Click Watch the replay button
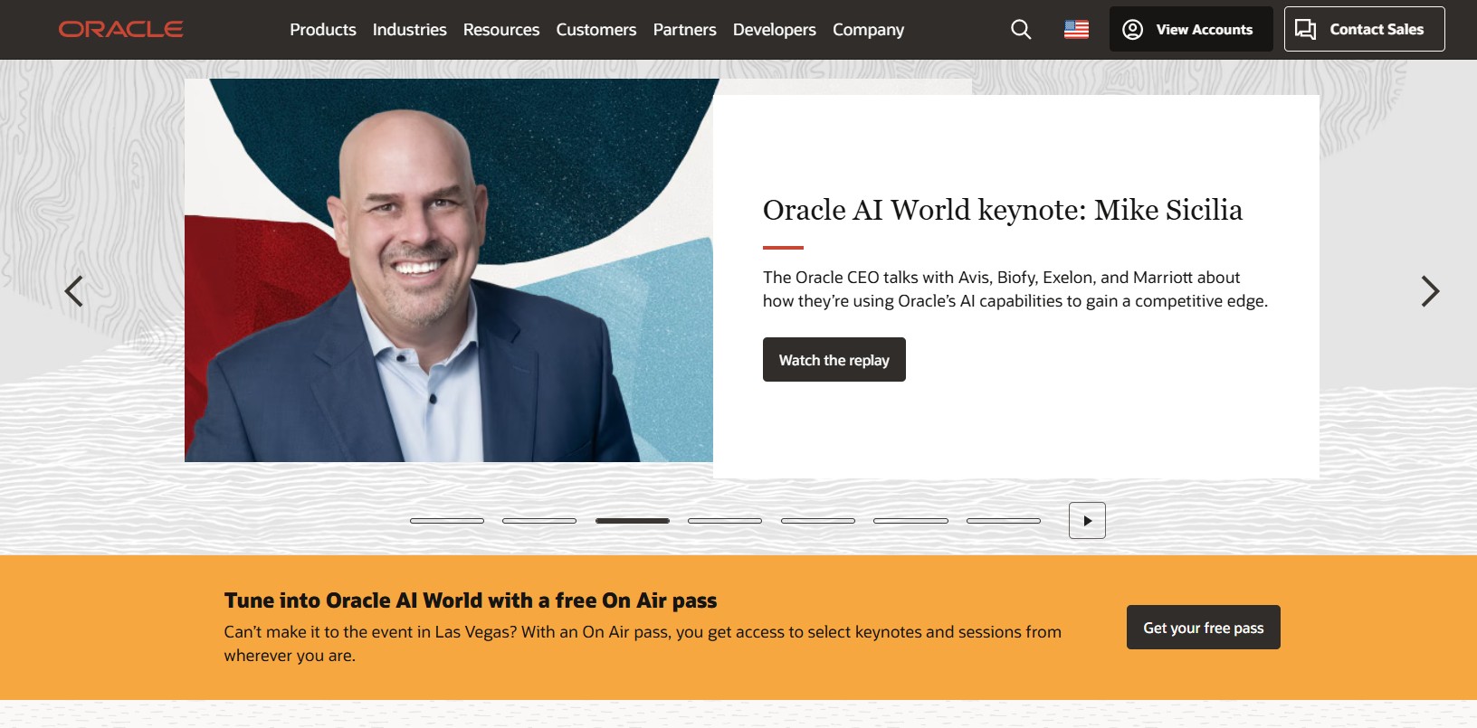This screenshot has width=1477, height=728. [834, 360]
